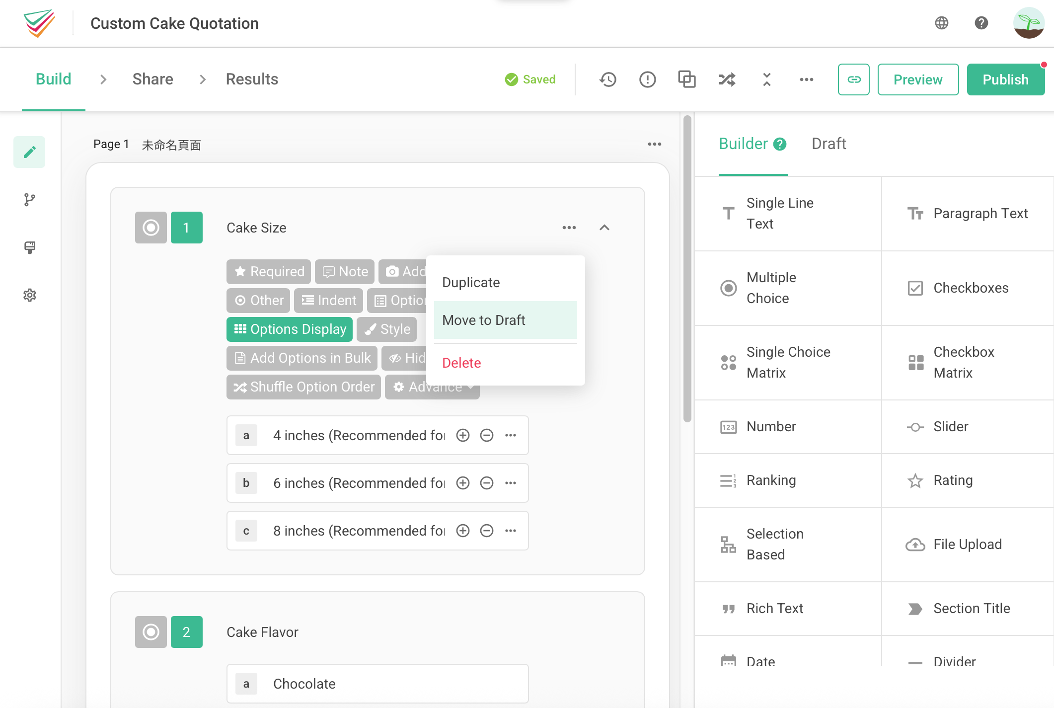
Task: Toggle the Other option button
Action: point(258,300)
